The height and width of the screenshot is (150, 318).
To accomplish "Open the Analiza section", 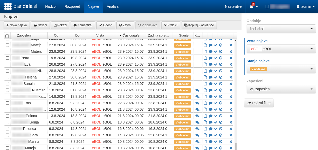I will click(113, 7).
